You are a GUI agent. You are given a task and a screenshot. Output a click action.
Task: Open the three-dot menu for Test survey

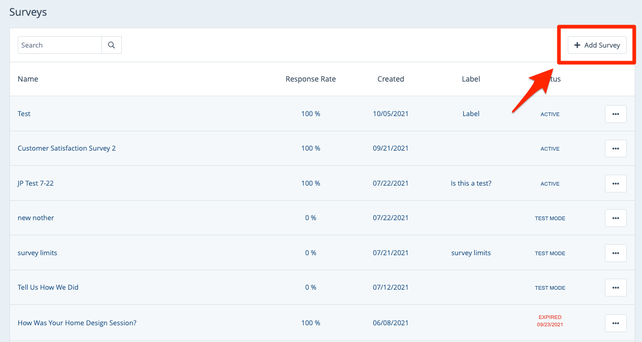(615, 114)
